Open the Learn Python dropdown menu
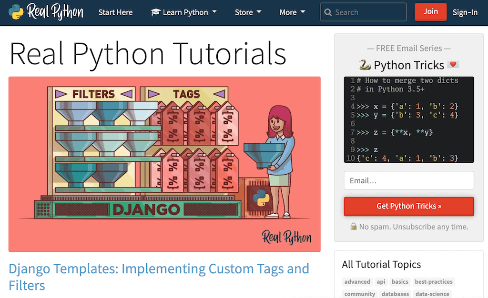Image resolution: width=488 pixels, height=298 pixels. coord(184,12)
